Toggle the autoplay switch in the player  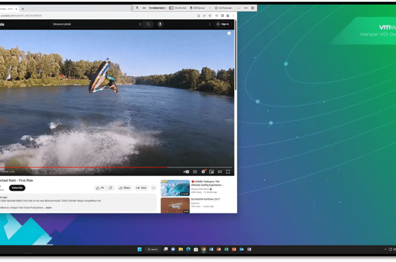coord(186,172)
